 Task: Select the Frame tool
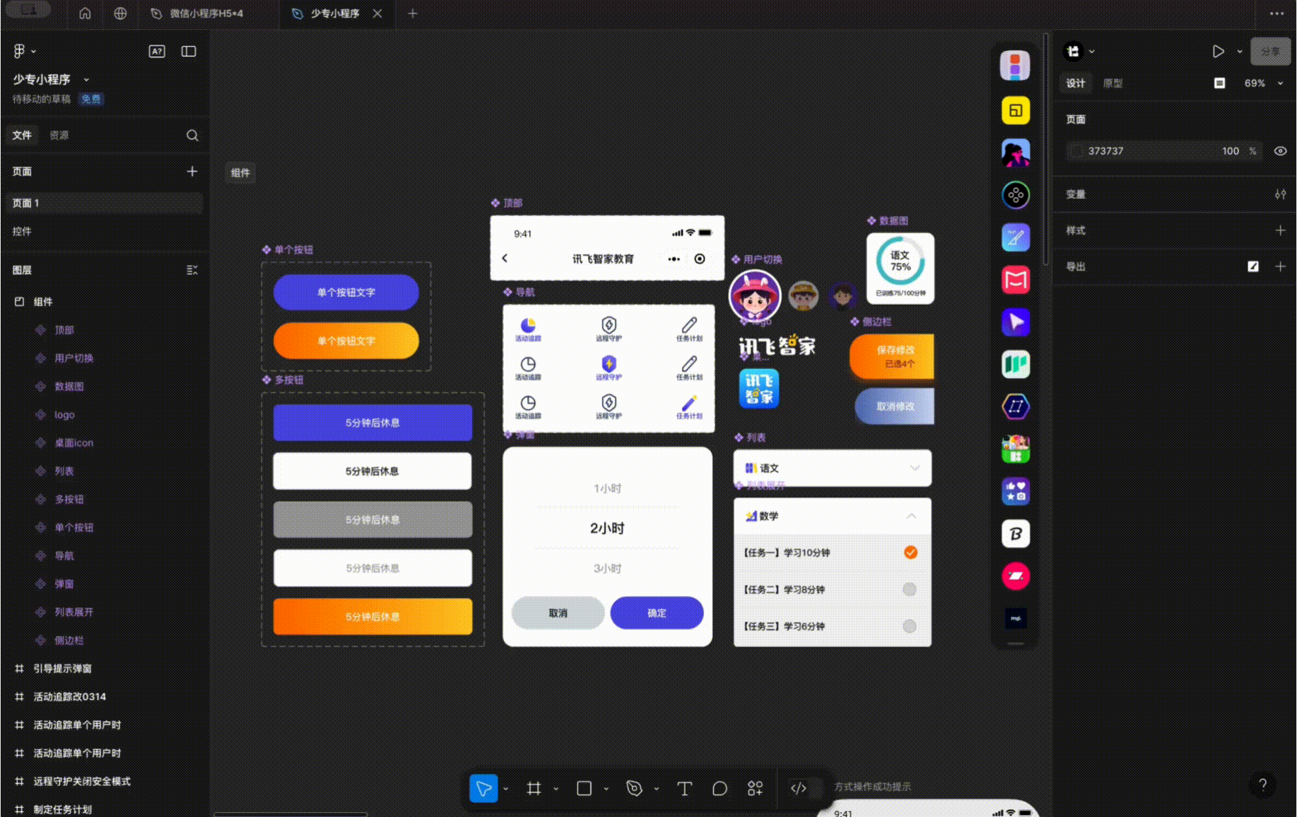tap(534, 788)
